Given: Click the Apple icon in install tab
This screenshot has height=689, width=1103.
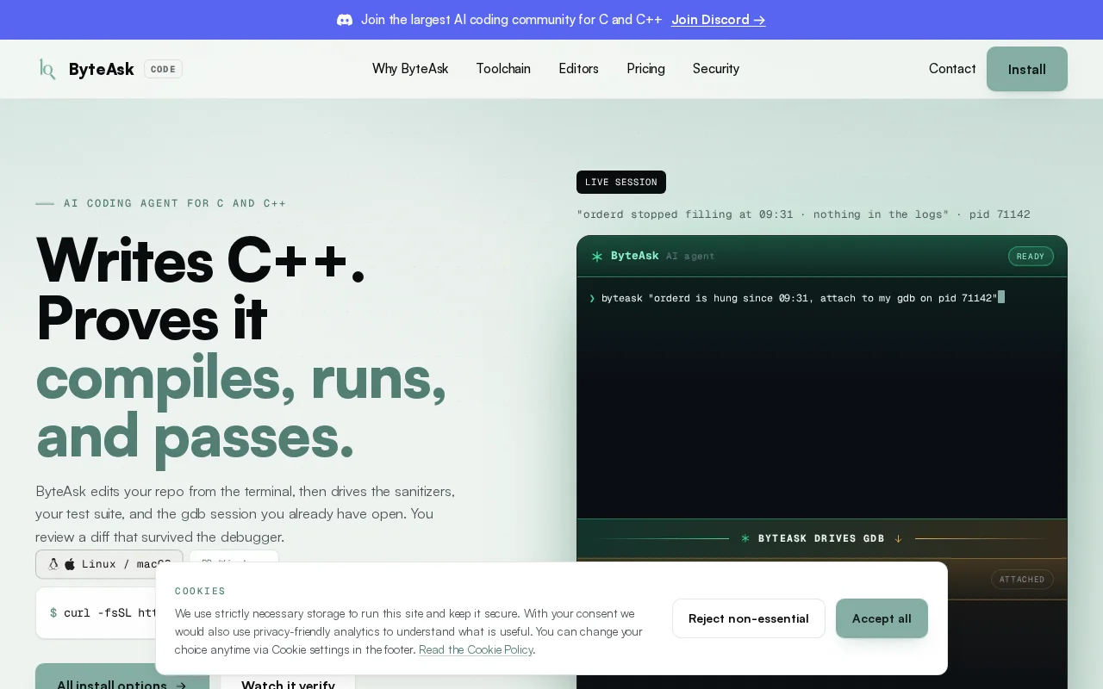Looking at the screenshot, I should coord(70,564).
